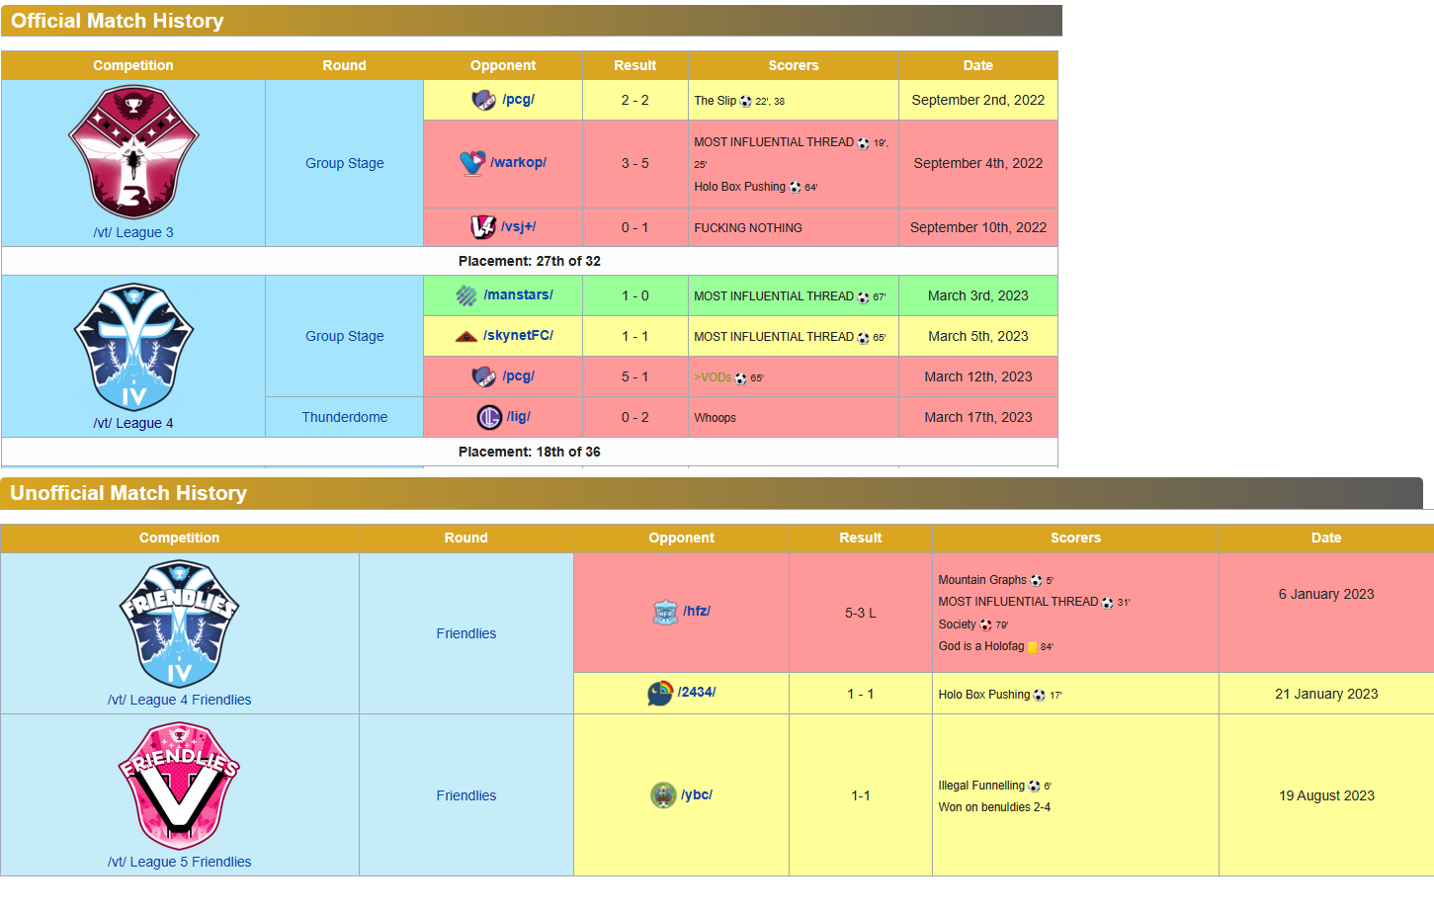
Task: Open the /warkop/ opponent link
Action: click(x=518, y=162)
